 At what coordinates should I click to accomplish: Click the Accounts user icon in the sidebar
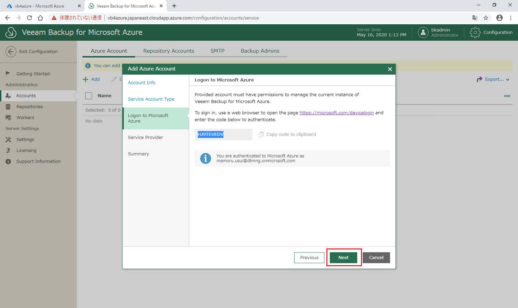pos(8,95)
